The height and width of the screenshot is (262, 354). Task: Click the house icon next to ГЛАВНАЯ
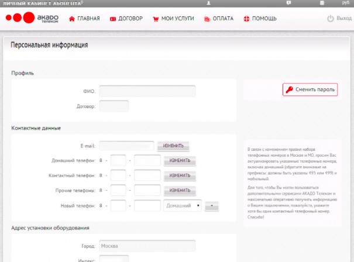tap(72, 19)
